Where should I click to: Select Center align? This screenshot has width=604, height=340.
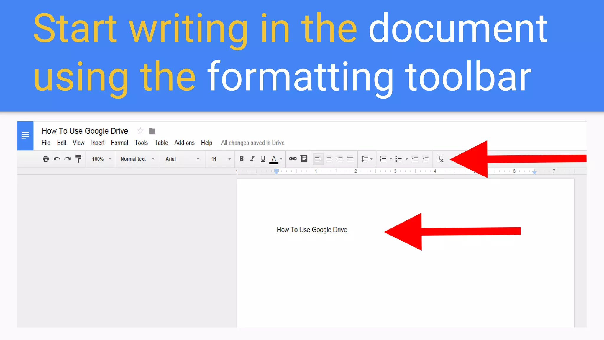point(329,159)
